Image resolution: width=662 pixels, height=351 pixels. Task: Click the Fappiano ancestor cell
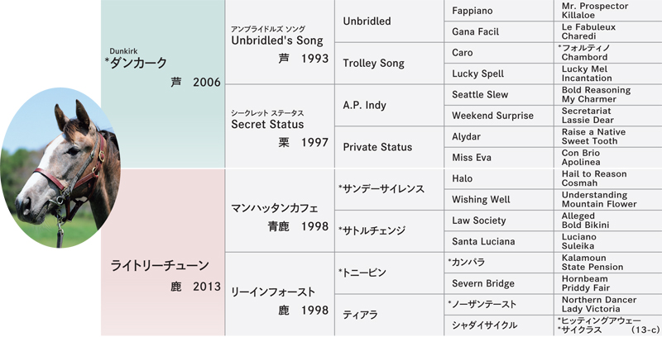(x=499, y=11)
